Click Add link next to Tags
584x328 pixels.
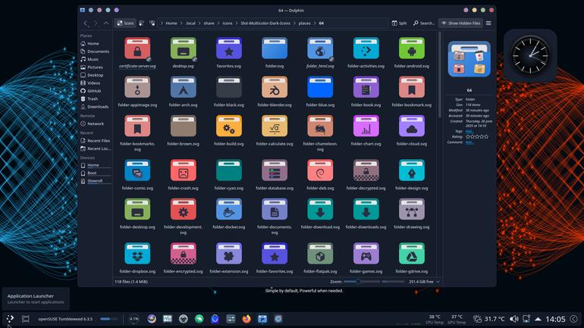point(469,131)
